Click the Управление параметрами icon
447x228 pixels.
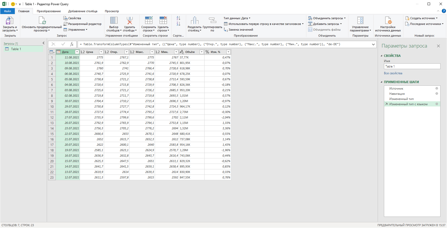361,21
